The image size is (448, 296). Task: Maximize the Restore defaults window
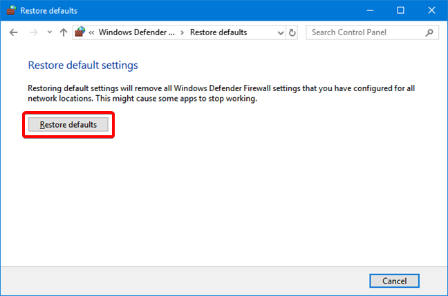[400, 10]
